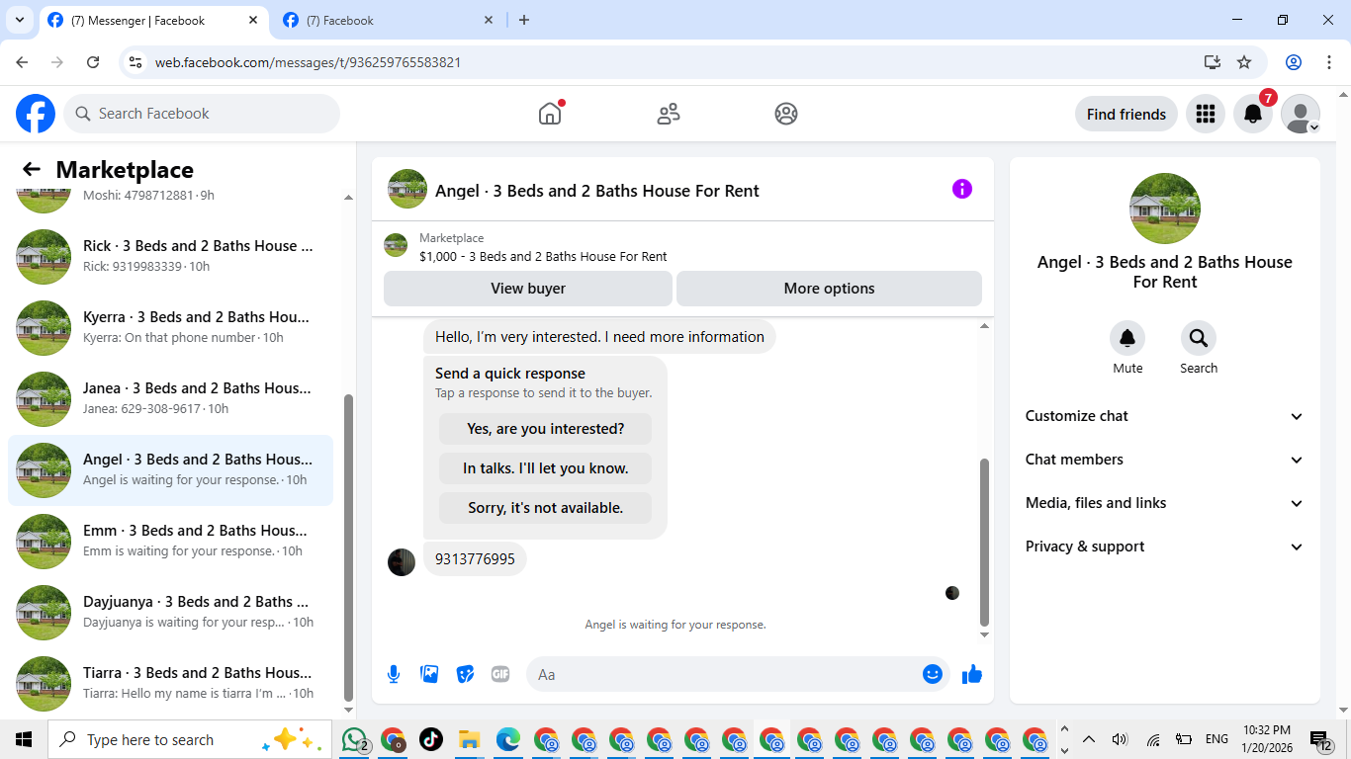
Task: Open the Facebook menu grid icon
Action: [1205, 114]
